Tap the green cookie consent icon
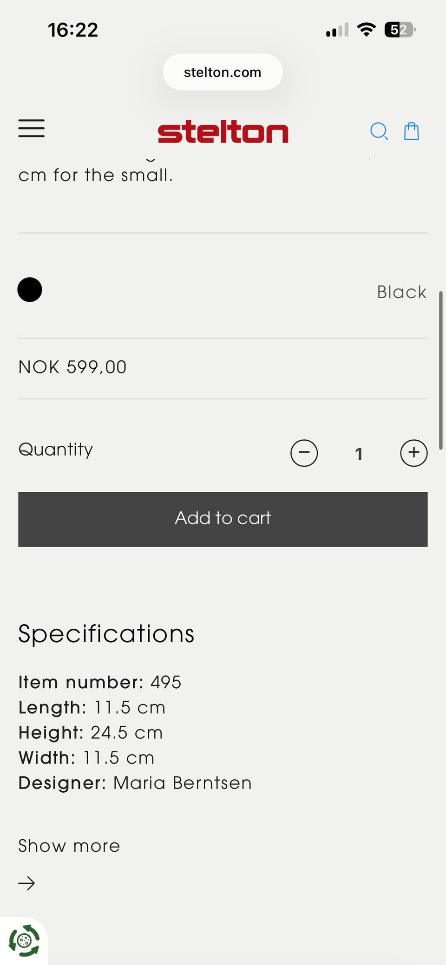The width and height of the screenshot is (446, 965). tap(24, 940)
